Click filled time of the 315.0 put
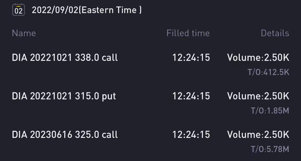The height and width of the screenshot is (161, 301). tap(191, 96)
